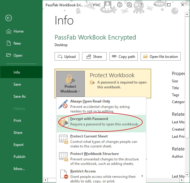
Task: Click the Desktop location text
Action: [x=61, y=45]
